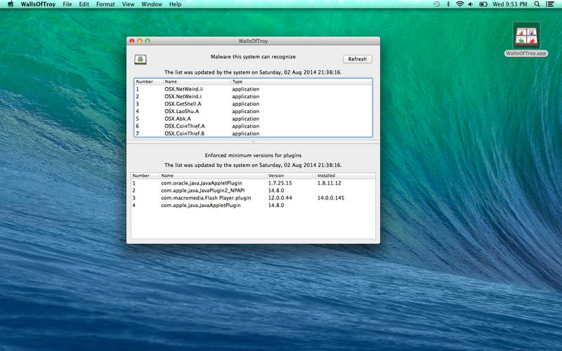Open the Format menu

pos(105,4)
